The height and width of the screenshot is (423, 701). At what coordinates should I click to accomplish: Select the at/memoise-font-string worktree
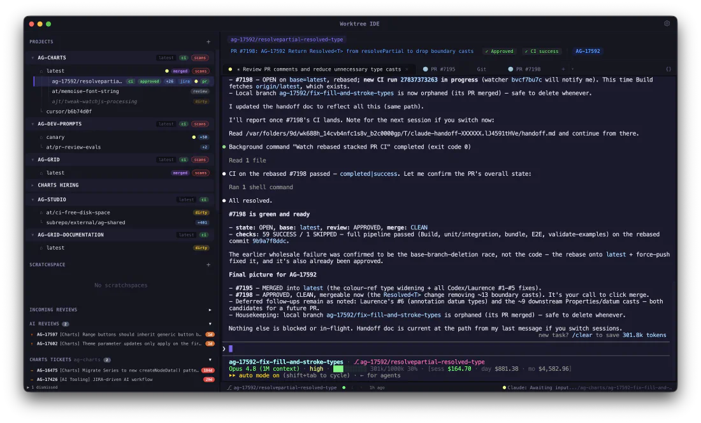click(85, 91)
